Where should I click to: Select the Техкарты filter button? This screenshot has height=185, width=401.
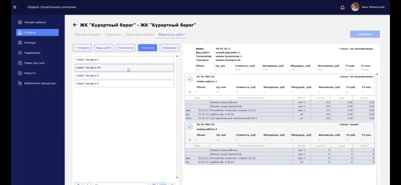pos(148,48)
